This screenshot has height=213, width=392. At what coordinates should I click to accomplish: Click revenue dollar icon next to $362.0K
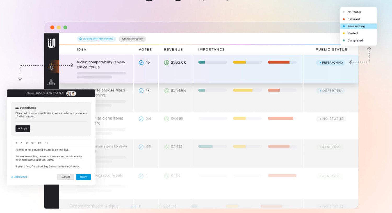click(166, 63)
